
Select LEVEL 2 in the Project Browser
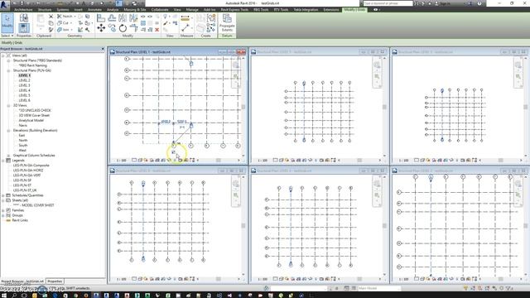(24, 80)
